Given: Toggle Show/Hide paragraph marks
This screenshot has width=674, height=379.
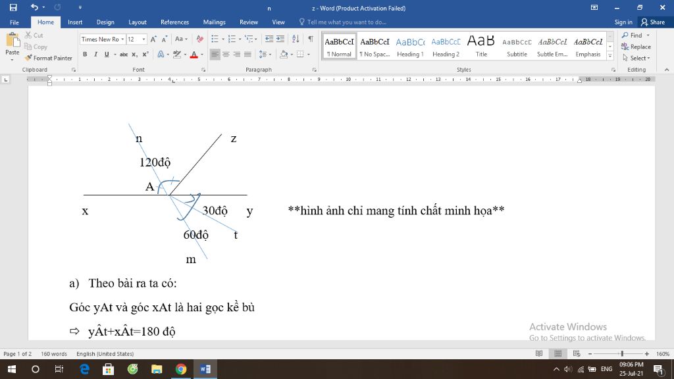Looking at the screenshot, I should [x=311, y=39].
